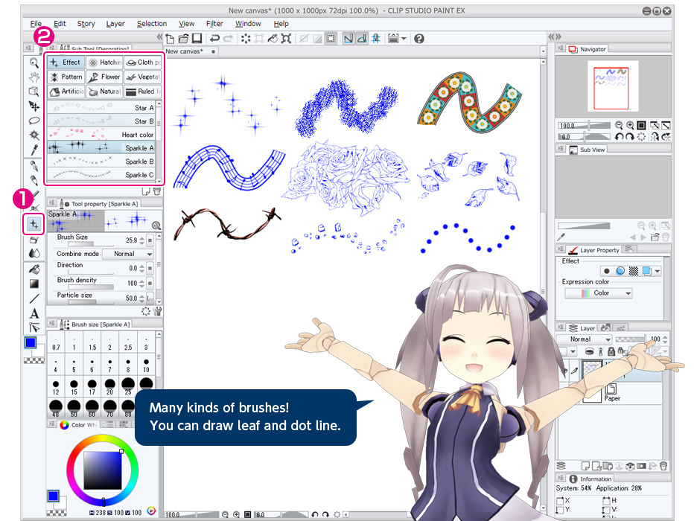This screenshot has width=694, height=521.
Task: Choose the Lasso selection tool
Action: [34, 121]
